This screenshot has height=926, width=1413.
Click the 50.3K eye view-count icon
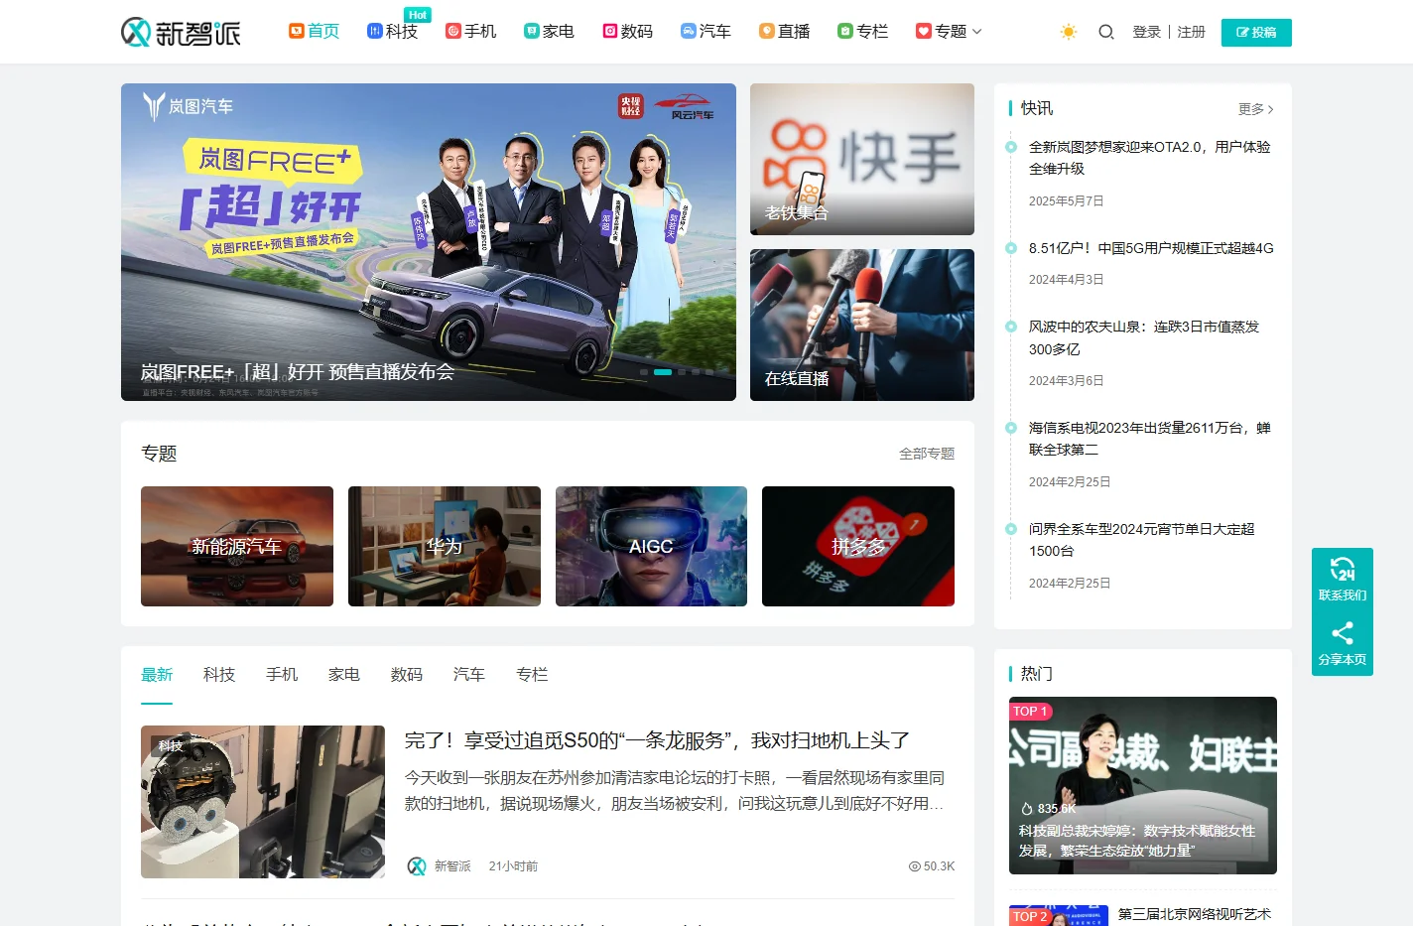pyautogui.click(x=915, y=866)
